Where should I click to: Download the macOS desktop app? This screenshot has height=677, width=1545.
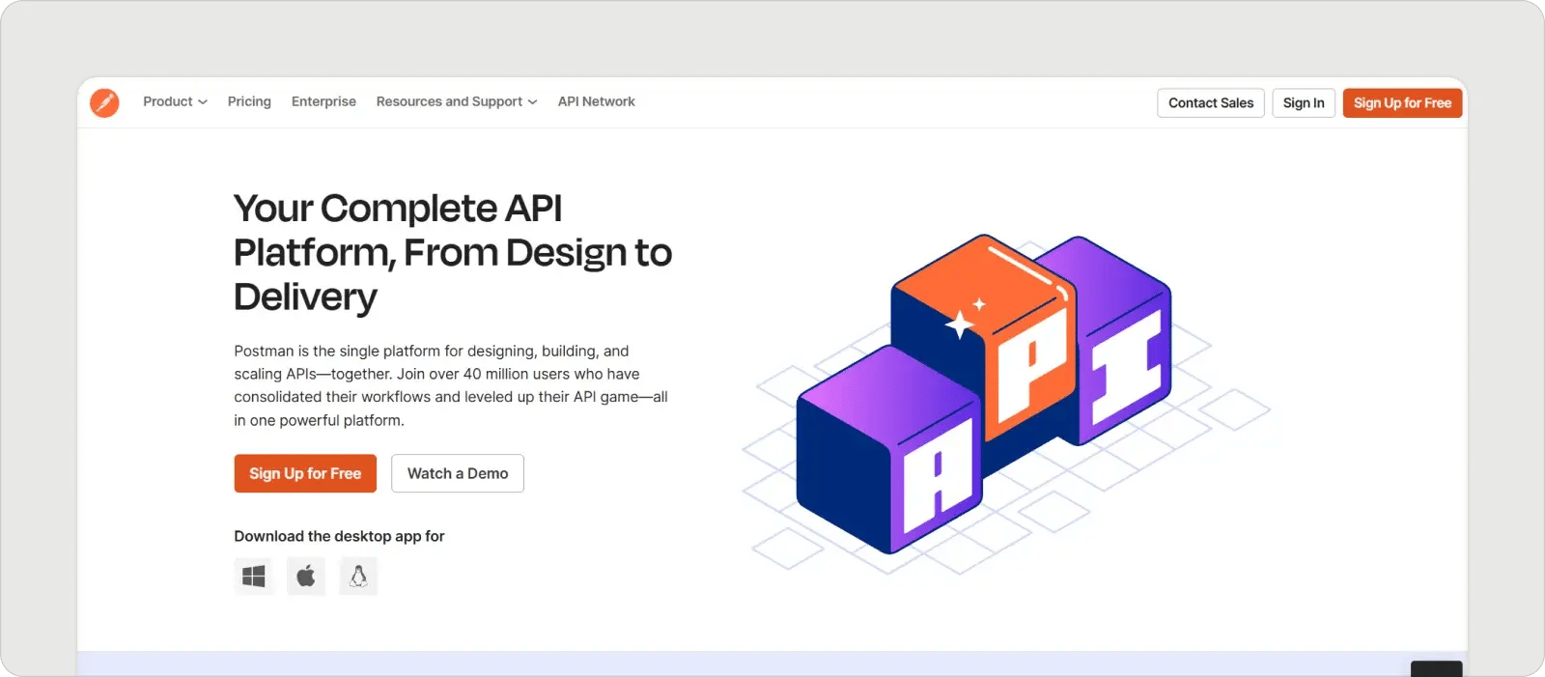click(306, 577)
